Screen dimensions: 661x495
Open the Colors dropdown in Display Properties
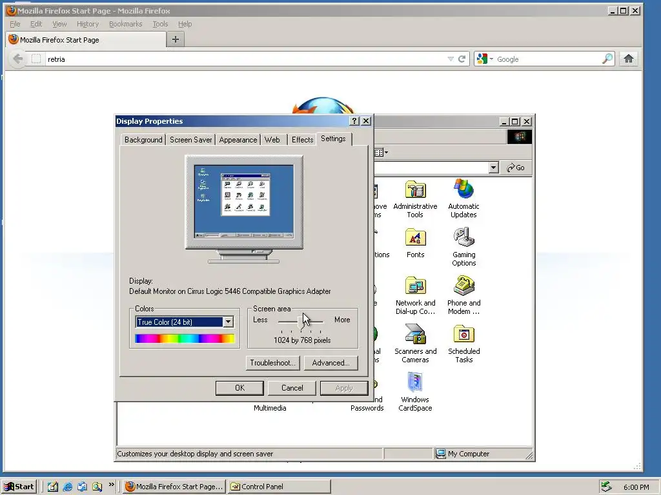point(228,322)
